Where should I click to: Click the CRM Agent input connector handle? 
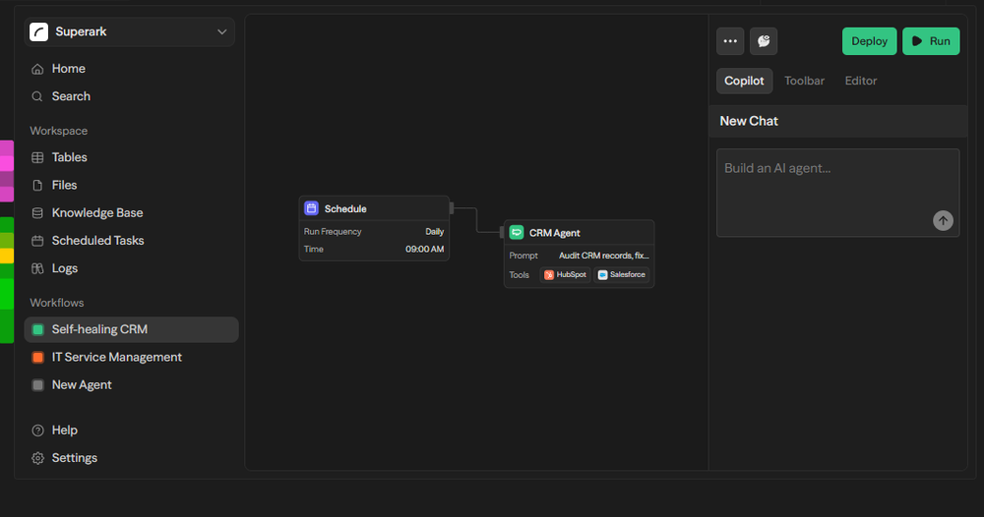click(x=502, y=233)
